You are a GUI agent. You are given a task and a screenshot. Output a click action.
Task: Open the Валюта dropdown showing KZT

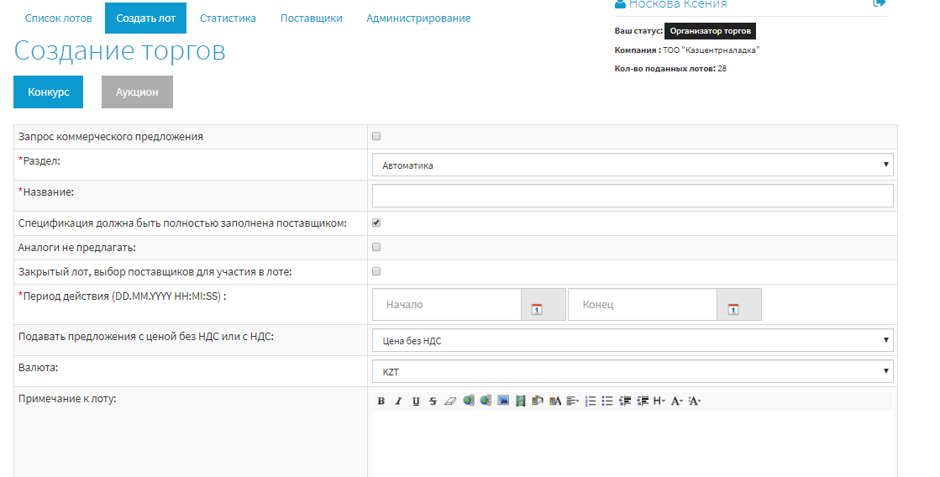pos(633,371)
